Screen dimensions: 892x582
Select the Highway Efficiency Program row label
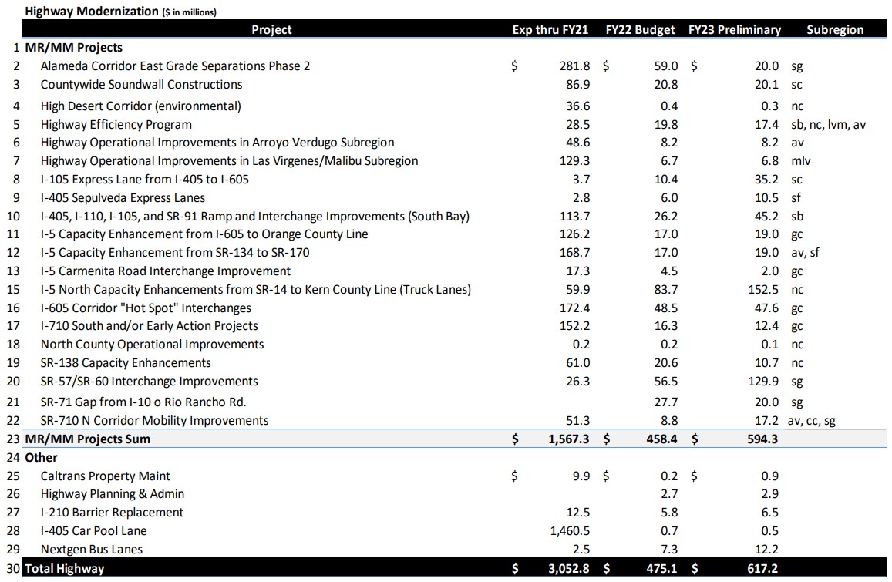tap(116, 125)
